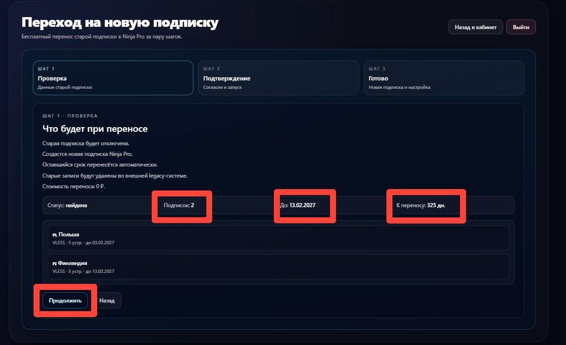Click the Продолжить button to proceed
Image resolution: width=566 pixels, height=345 pixels.
pos(65,300)
